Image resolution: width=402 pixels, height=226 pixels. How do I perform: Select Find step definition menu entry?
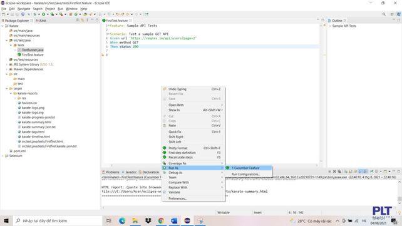(193, 153)
